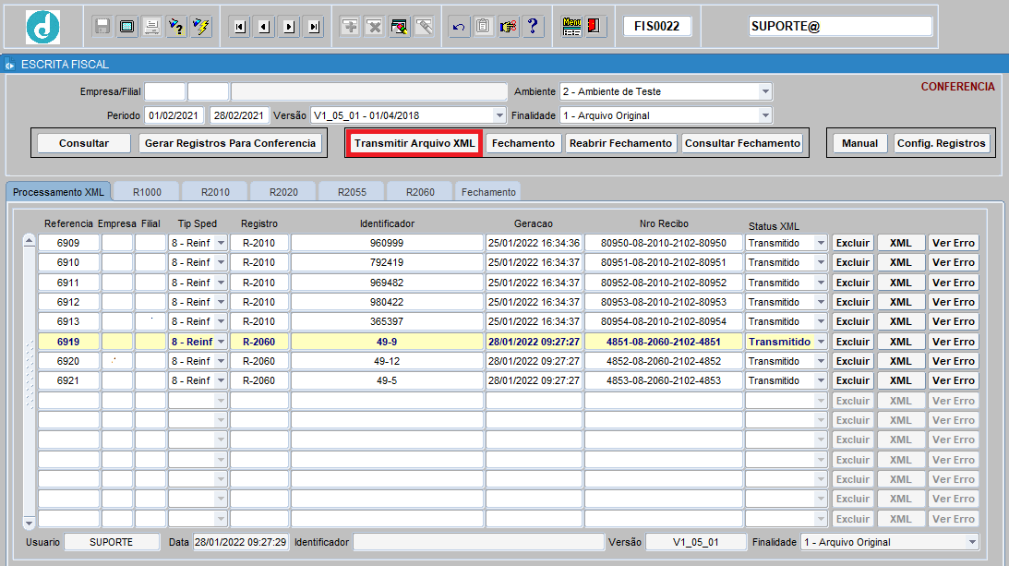1009x566 pixels.
Task: Click the flashlight with question mark query icon
Action: pos(176,27)
